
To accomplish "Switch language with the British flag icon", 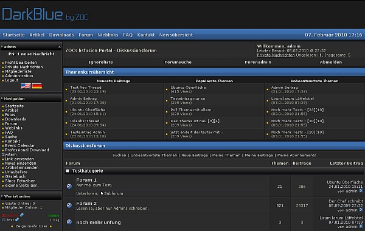I will tap(26, 86).
